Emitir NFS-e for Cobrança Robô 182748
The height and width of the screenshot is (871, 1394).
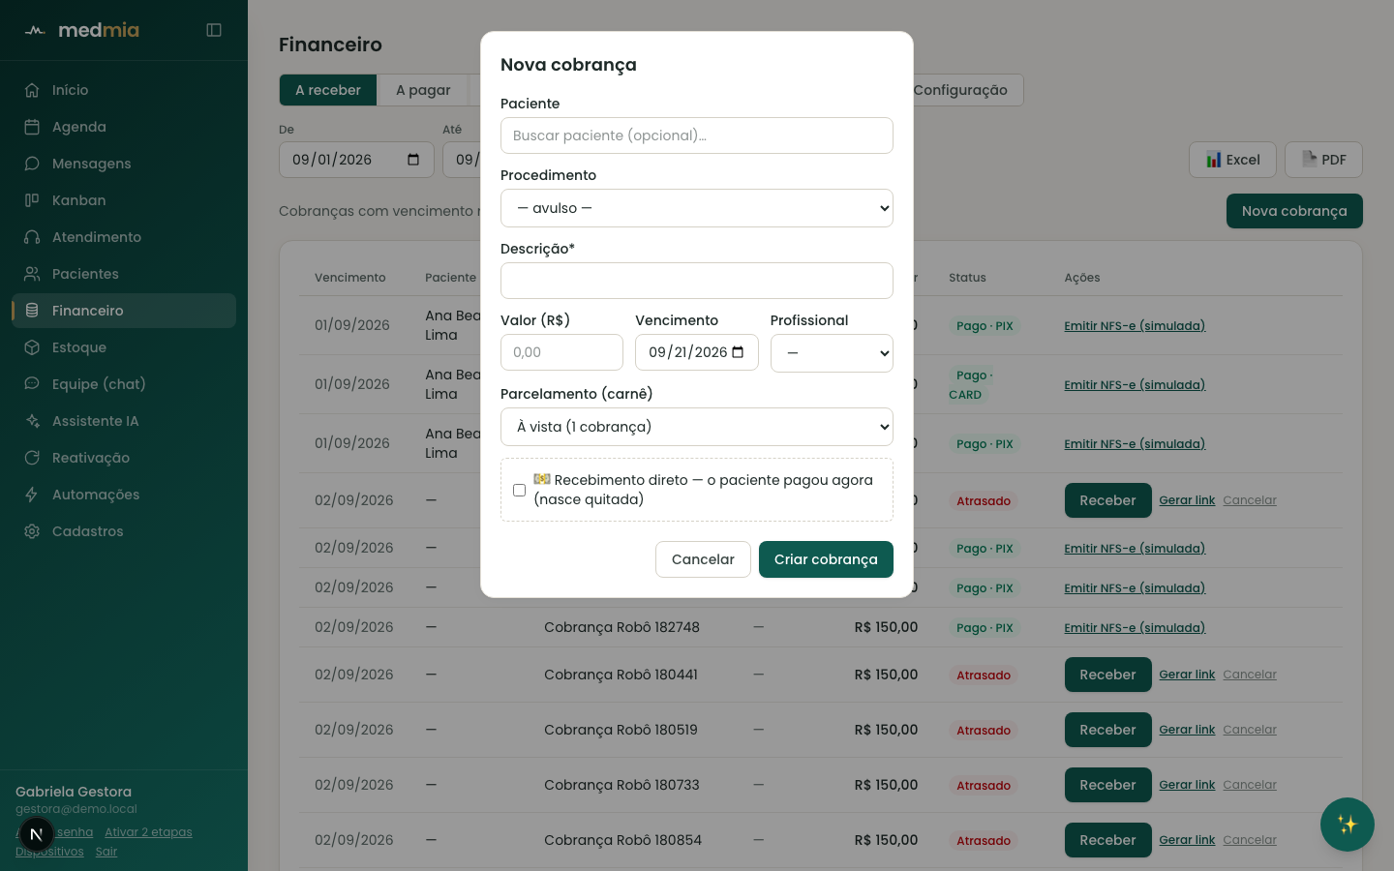click(x=1135, y=628)
